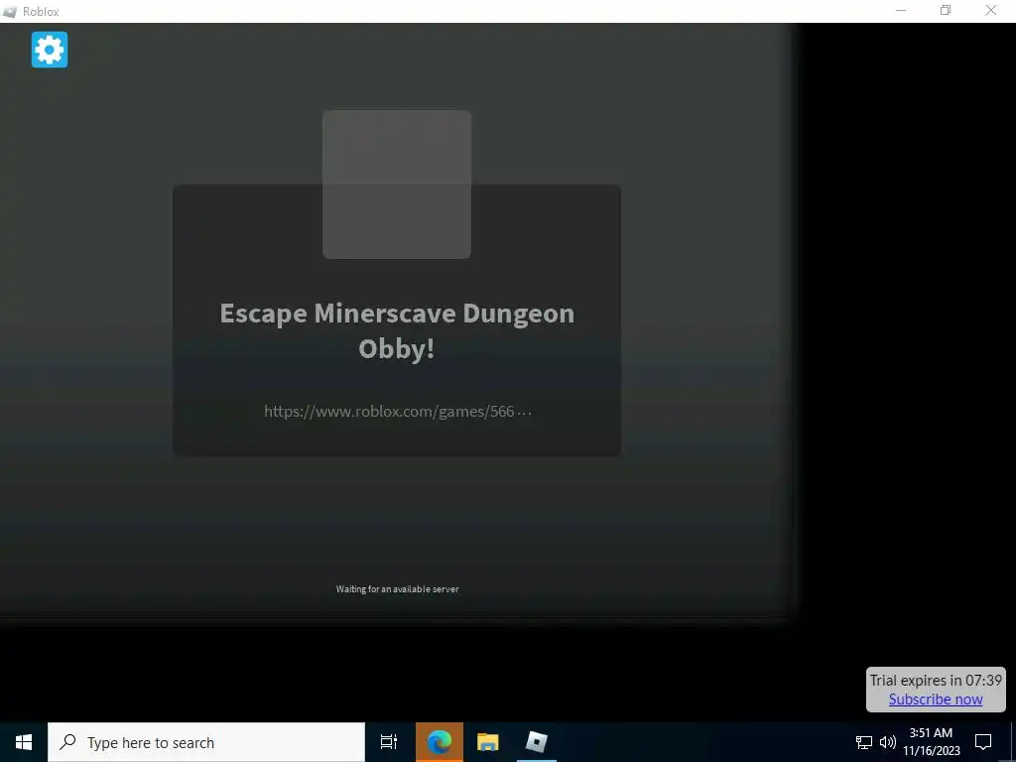Open File Explorer from the taskbar
Viewport: 1016px width, 762px height.
tap(488, 742)
